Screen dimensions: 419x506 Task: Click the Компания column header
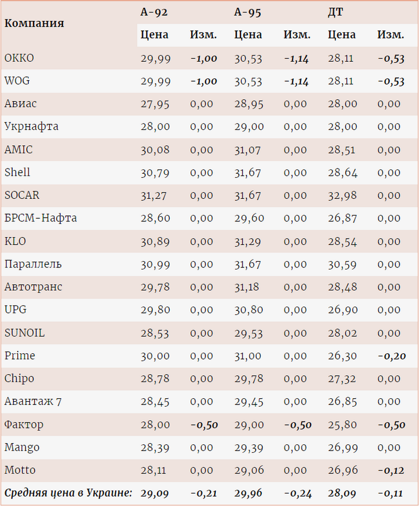(x=35, y=23)
